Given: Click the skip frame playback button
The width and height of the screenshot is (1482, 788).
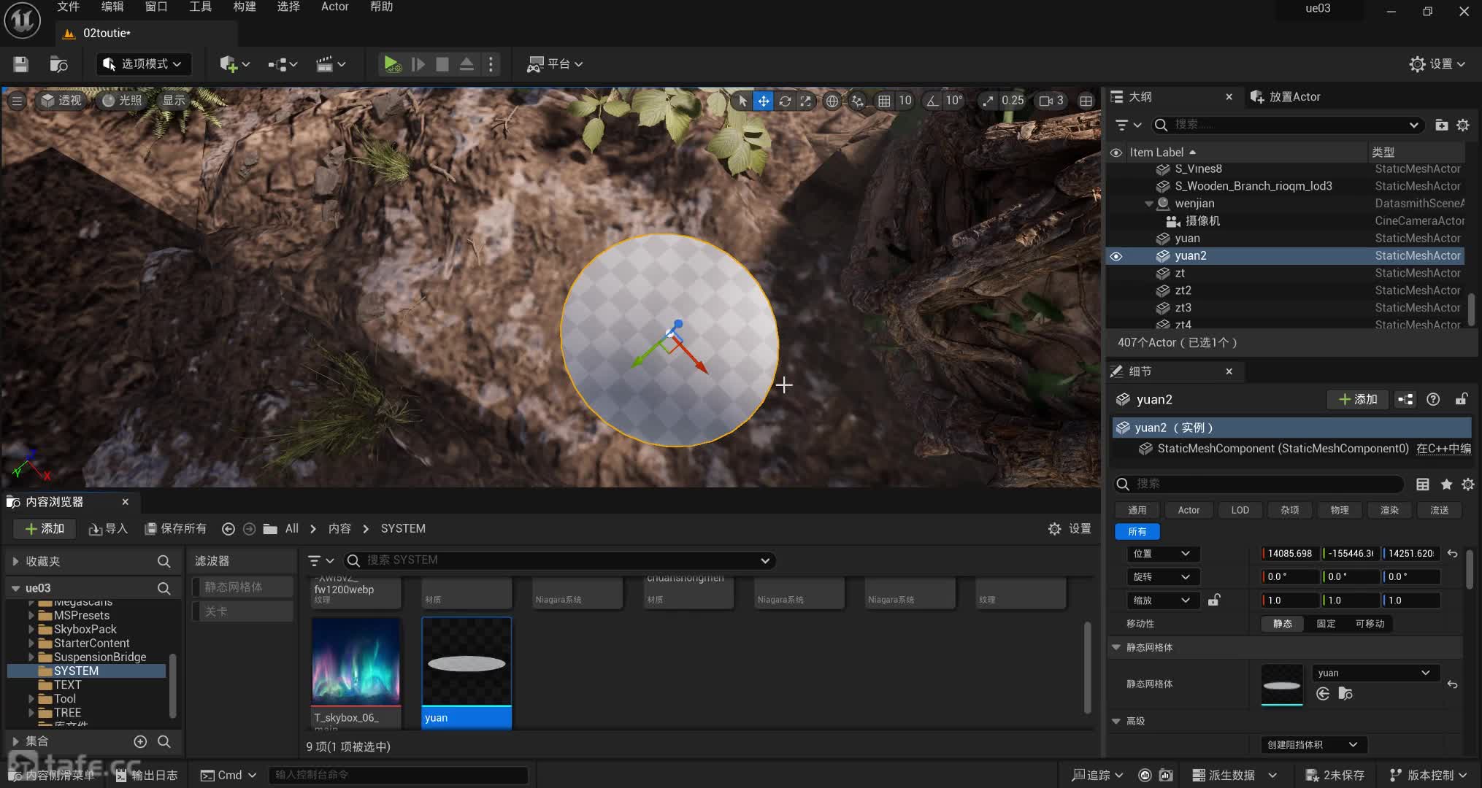Looking at the screenshot, I should 418,64.
